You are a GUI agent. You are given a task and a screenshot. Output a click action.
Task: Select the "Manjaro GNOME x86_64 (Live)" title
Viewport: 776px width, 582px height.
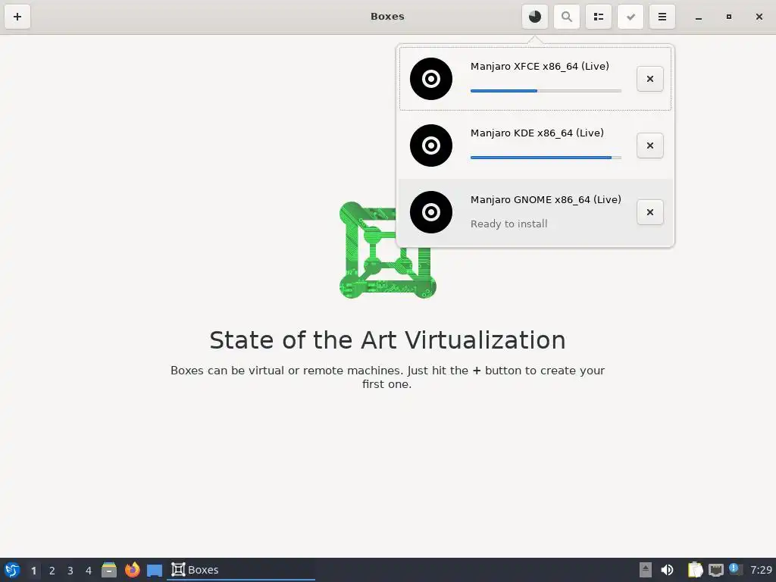pyautogui.click(x=546, y=200)
